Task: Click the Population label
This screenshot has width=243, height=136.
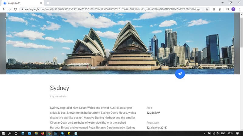Action: 153,123
